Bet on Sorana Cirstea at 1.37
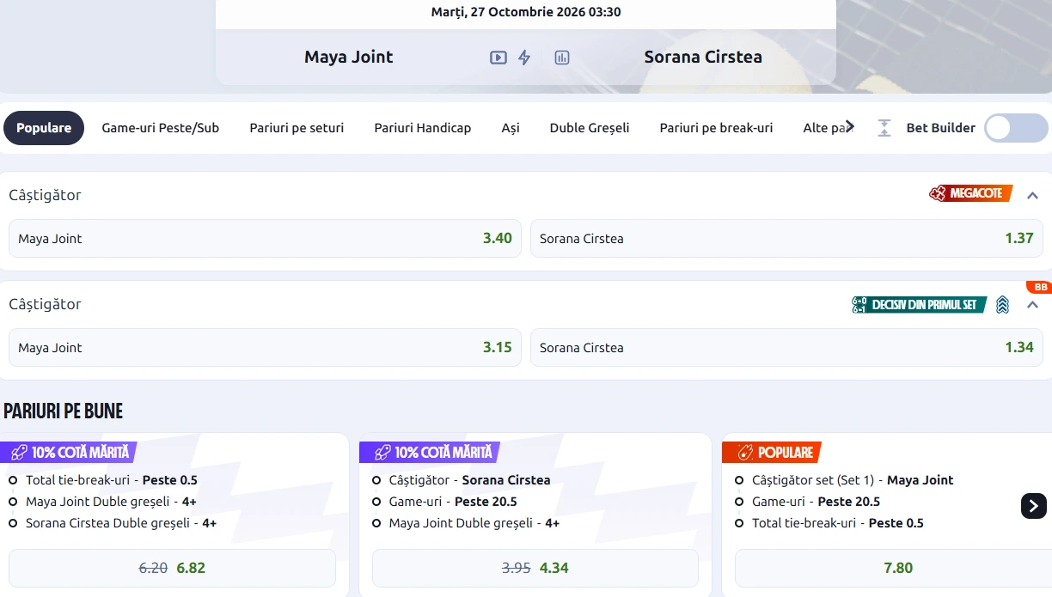Image resolution: width=1052 pixels, height=597 pixels. click(786, 238)
